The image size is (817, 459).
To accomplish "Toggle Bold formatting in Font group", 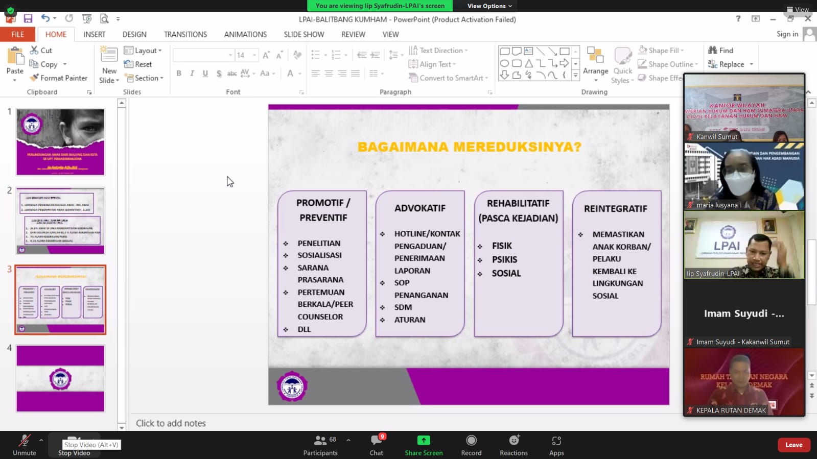I will coord(179,74).
